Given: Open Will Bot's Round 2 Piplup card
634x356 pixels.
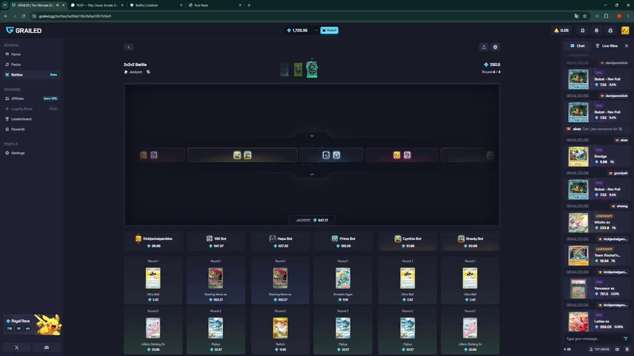Looking at the screenshot, I should click(215, 330).
